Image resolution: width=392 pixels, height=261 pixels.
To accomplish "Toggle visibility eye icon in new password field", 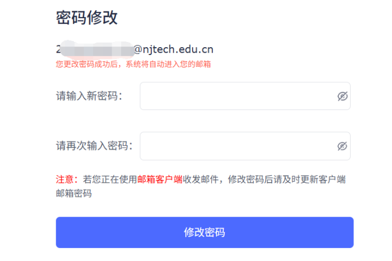I will (342, 96).
